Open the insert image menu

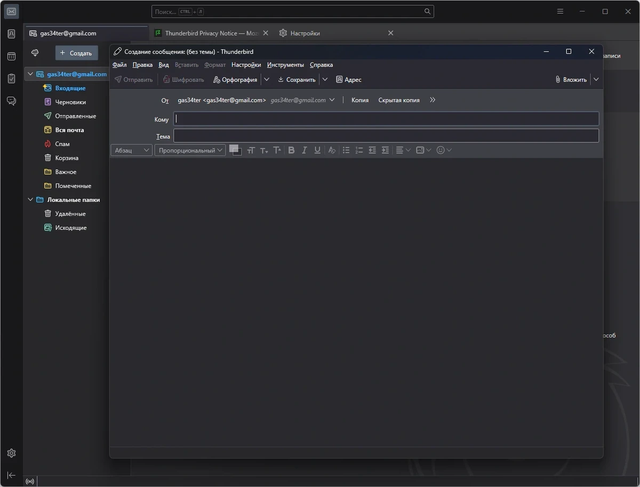[x=423, y=150]
